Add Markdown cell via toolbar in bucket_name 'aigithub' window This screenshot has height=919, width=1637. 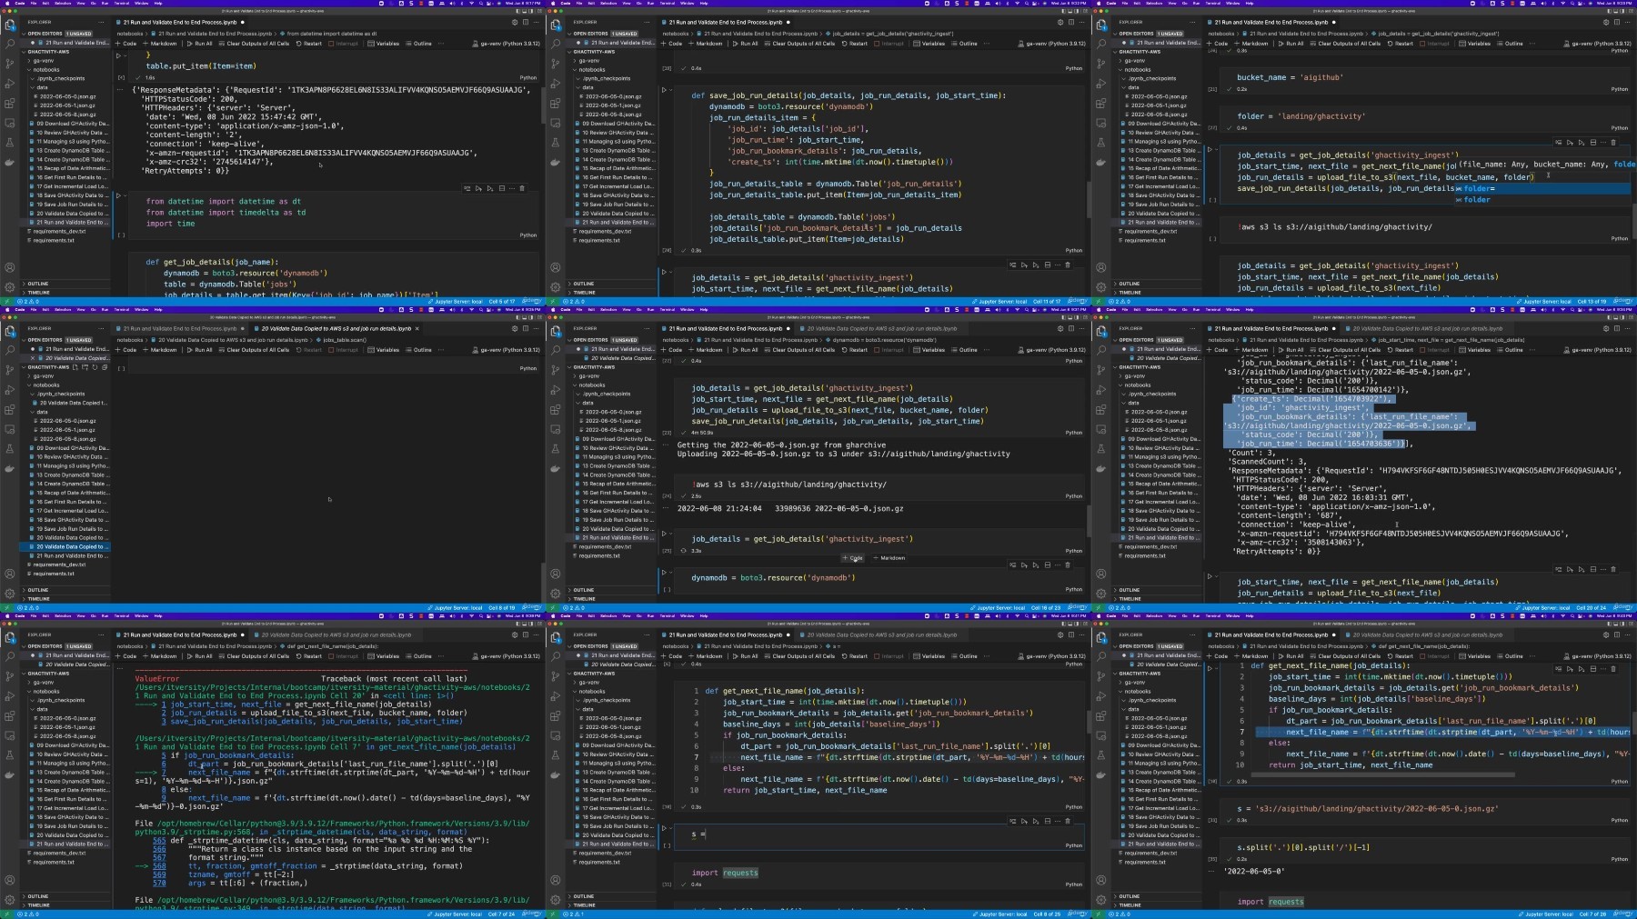(x=1251, y=43)
